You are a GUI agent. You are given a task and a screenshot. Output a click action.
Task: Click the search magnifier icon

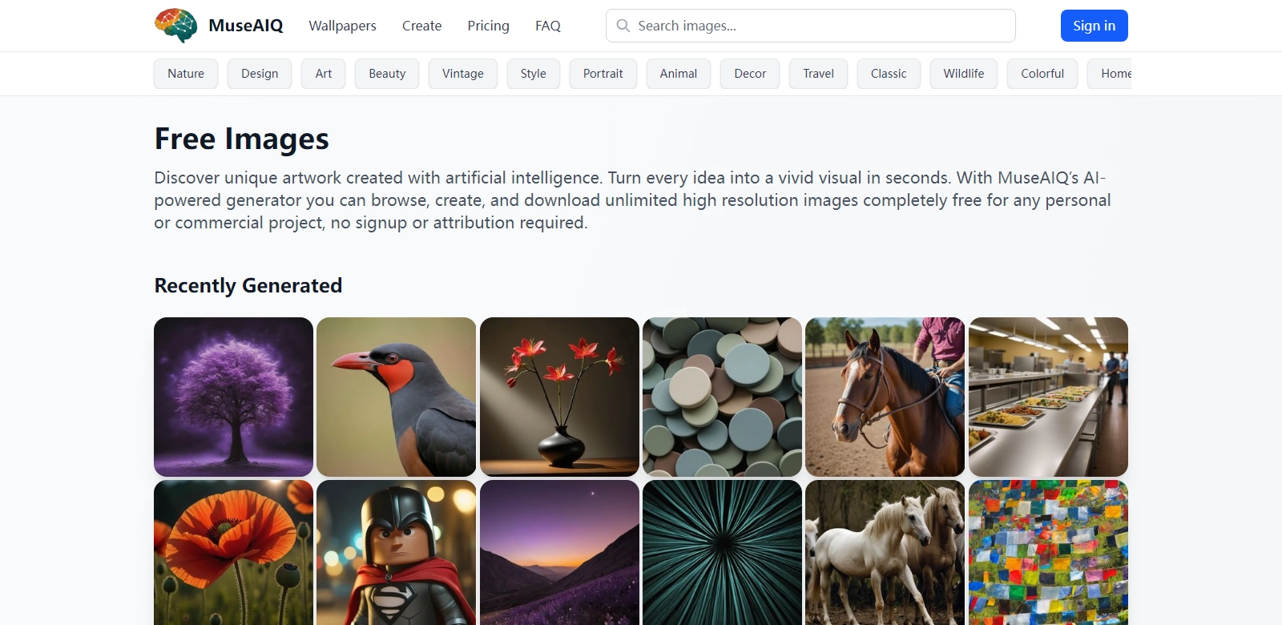click(623, 26)
